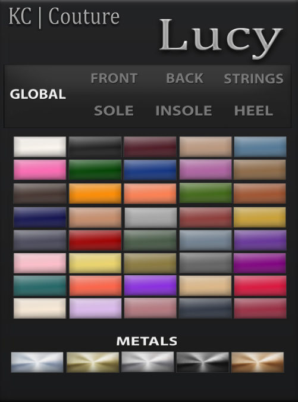
Task: Switch to the HEEL section
Action: tap(254, 111)
